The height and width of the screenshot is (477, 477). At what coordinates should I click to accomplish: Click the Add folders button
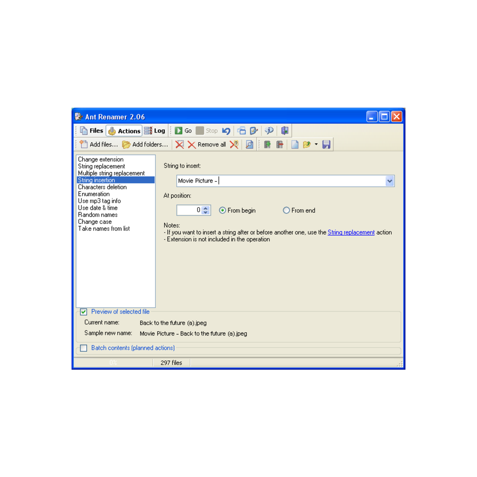145,145
